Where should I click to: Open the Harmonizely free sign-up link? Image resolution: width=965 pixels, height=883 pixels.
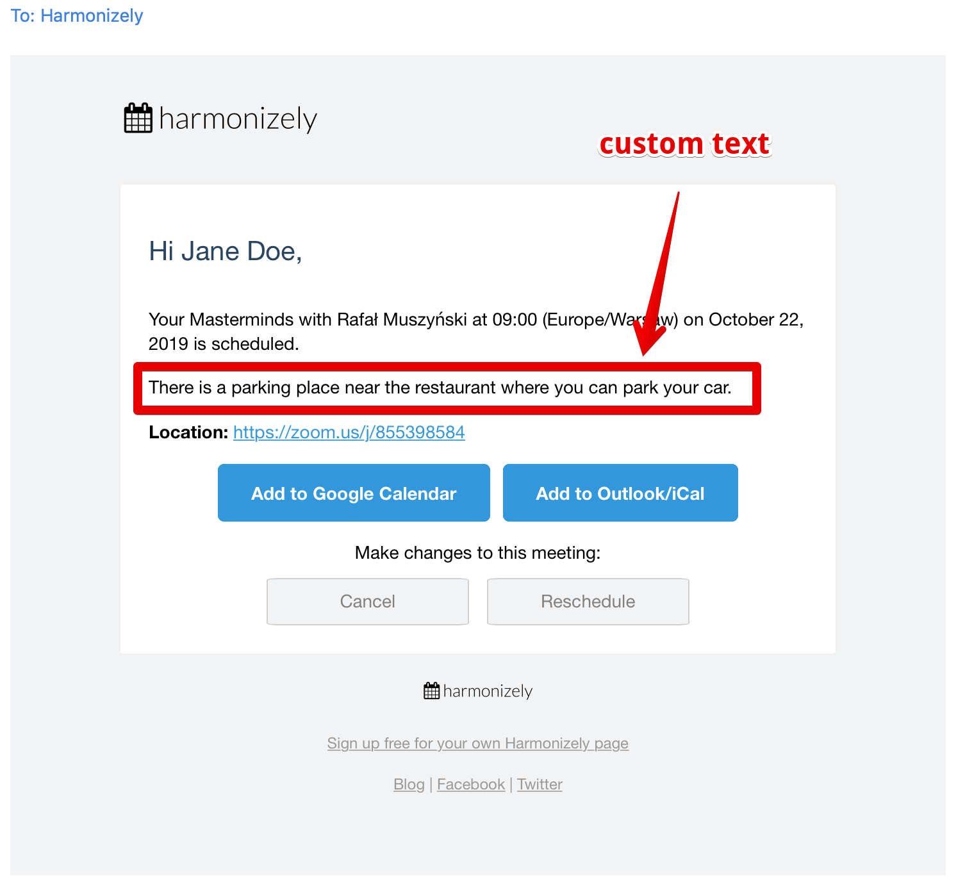tap(478, 743)
